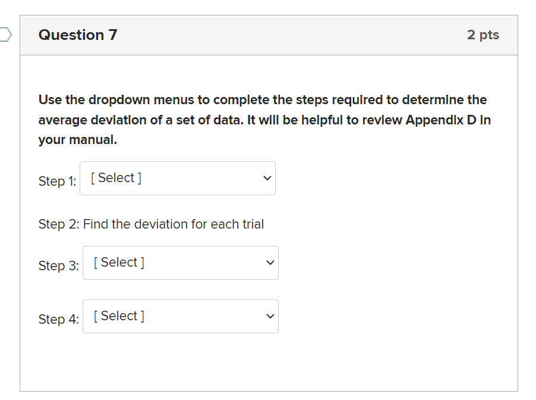The width and height of the screenshot is (536, 400).
Task: Click "Find the deviation for each trial" text
Action: [x=174, y=224]
